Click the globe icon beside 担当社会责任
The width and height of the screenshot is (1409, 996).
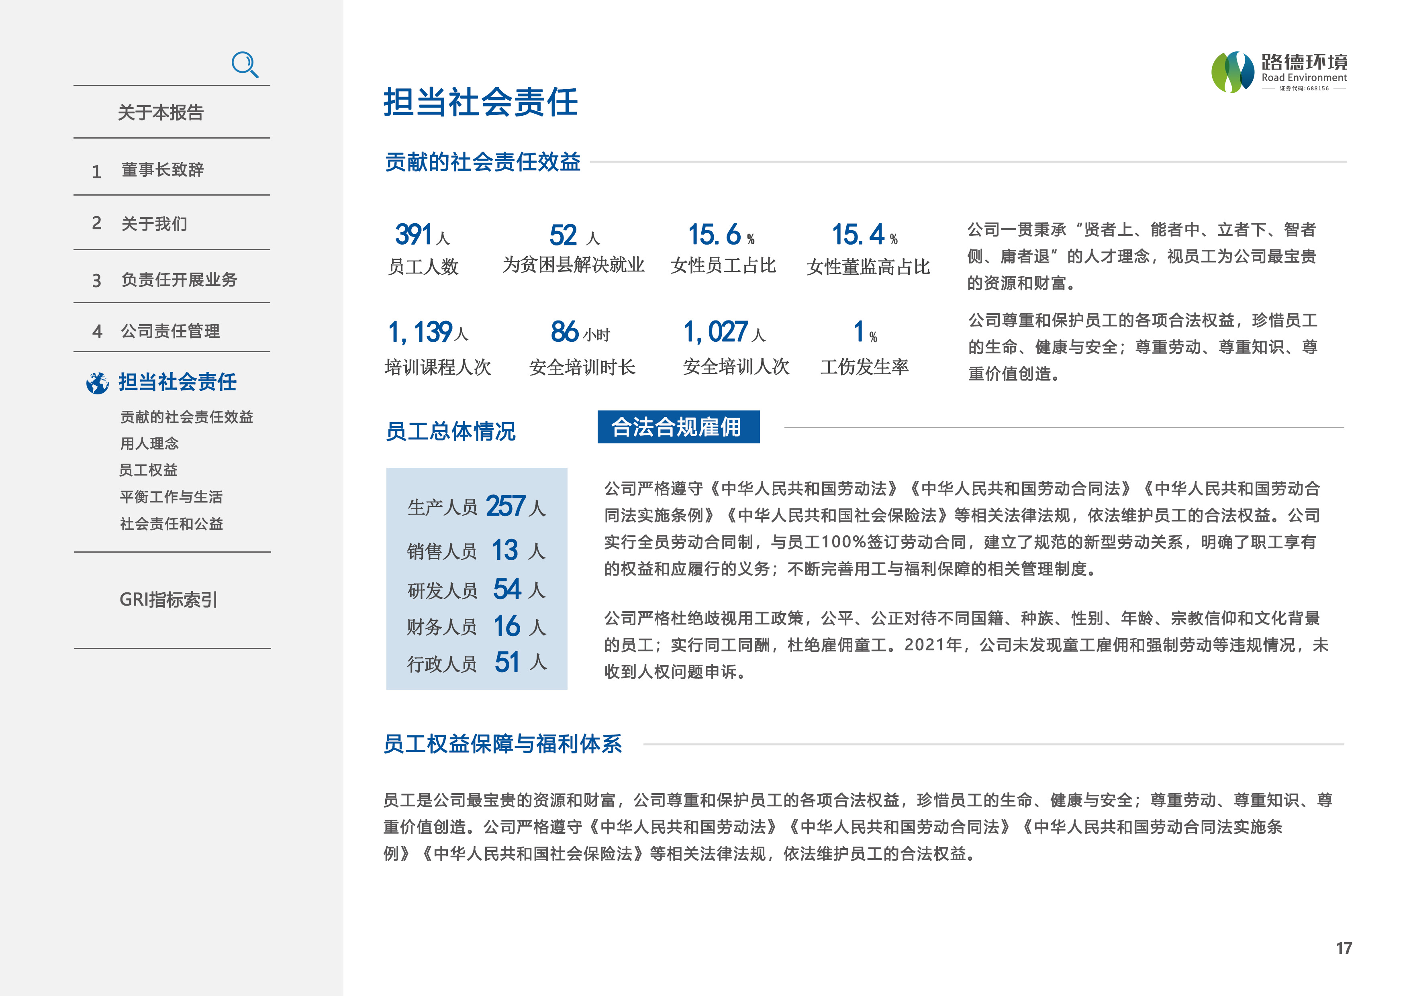[98, 383]
